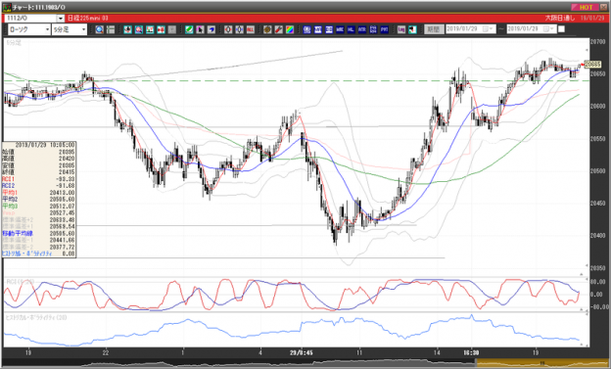
Task: Select the green pencil drawing tool
Action: click(x=189, y=29)
